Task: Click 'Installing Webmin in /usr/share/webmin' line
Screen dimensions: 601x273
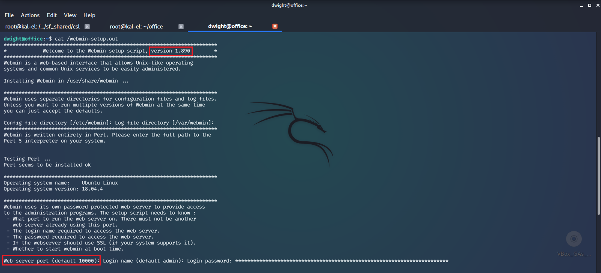Action: tap(66, 81)
